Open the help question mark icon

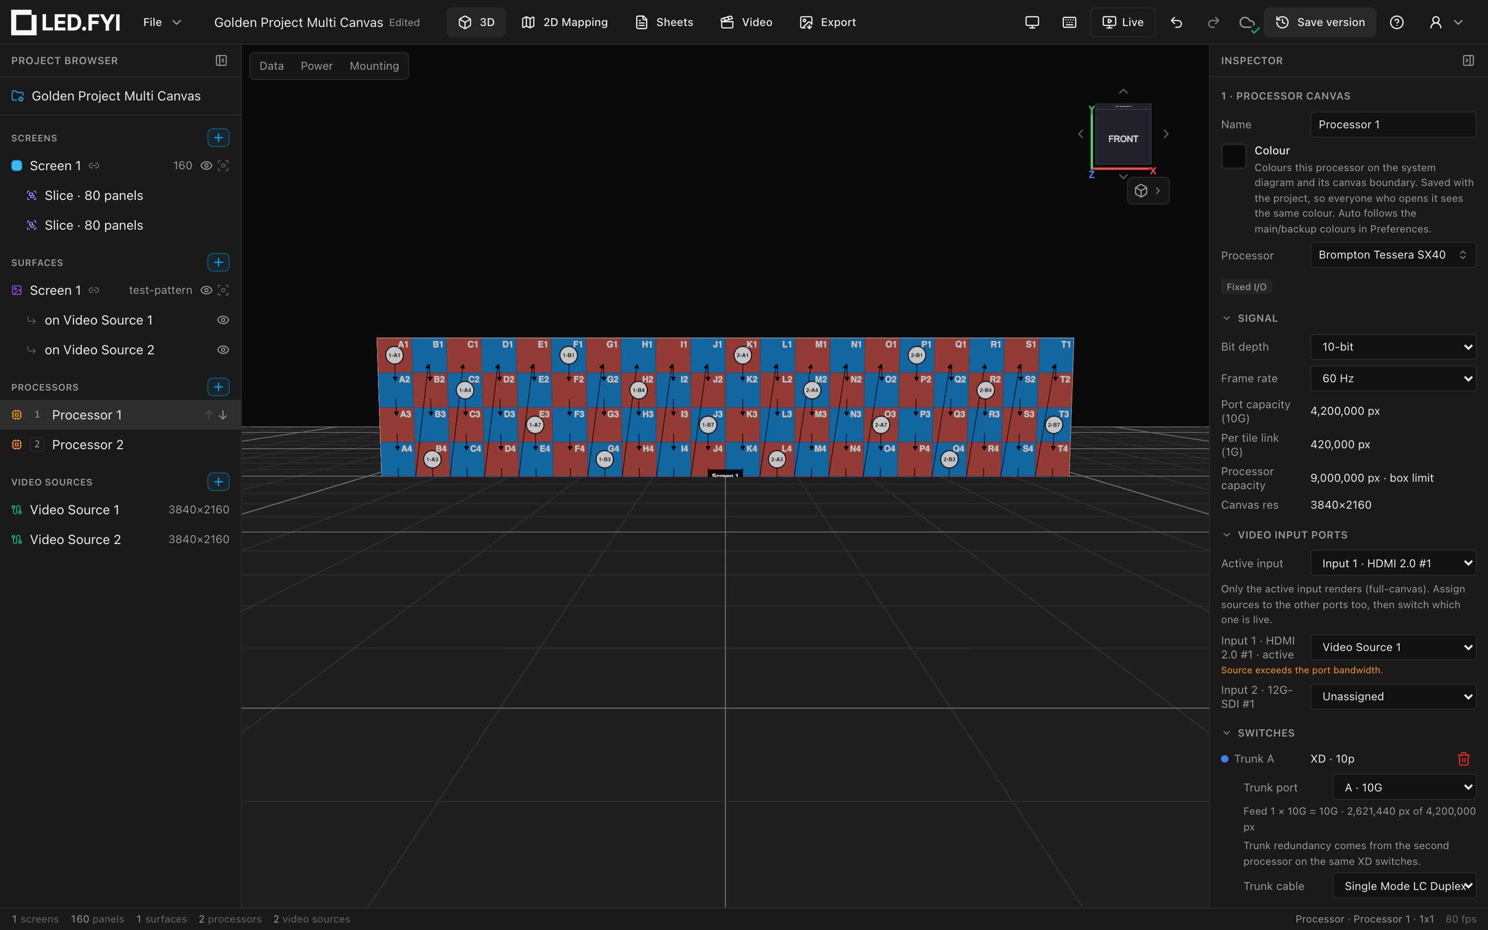[x=1396, y=22]
